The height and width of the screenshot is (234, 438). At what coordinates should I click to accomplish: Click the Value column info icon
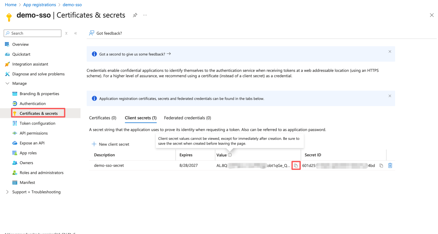coord(230,155)
